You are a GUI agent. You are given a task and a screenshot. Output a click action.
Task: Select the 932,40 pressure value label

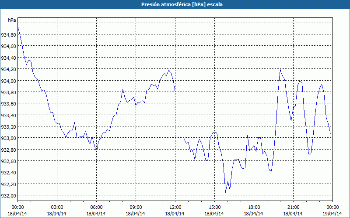(x=9, y=173)
